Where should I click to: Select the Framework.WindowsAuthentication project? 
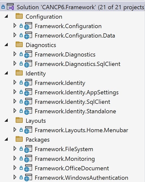pyautogui.click(x=81, y=178)
